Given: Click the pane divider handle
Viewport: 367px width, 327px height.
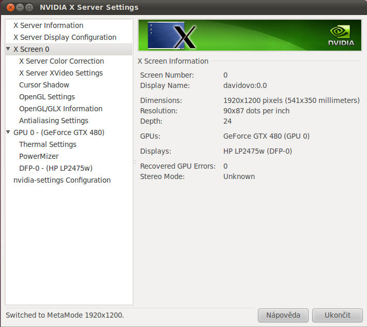Looking at the screenshot, I should pyautogui.click(x=135, y=162).
